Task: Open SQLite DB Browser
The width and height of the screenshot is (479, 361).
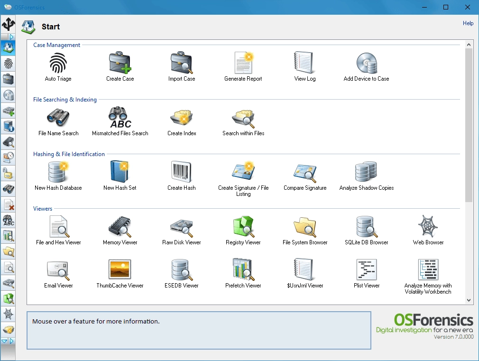Action: coord(366,231)
